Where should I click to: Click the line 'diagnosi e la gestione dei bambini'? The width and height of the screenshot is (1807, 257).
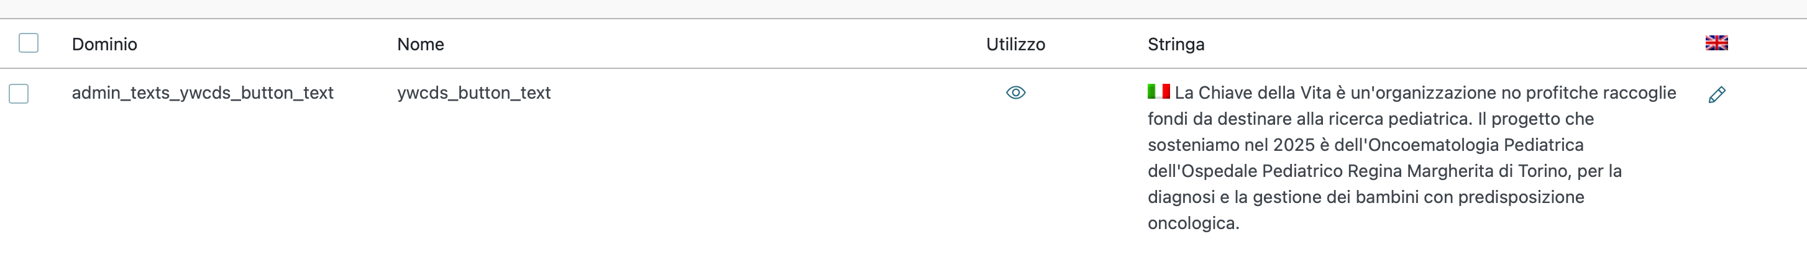[x=1365, y=197]
